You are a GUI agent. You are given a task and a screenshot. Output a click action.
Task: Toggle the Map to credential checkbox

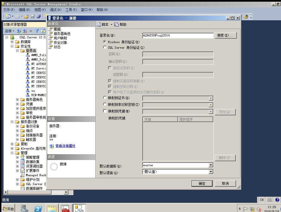click(x=105, y=111)
